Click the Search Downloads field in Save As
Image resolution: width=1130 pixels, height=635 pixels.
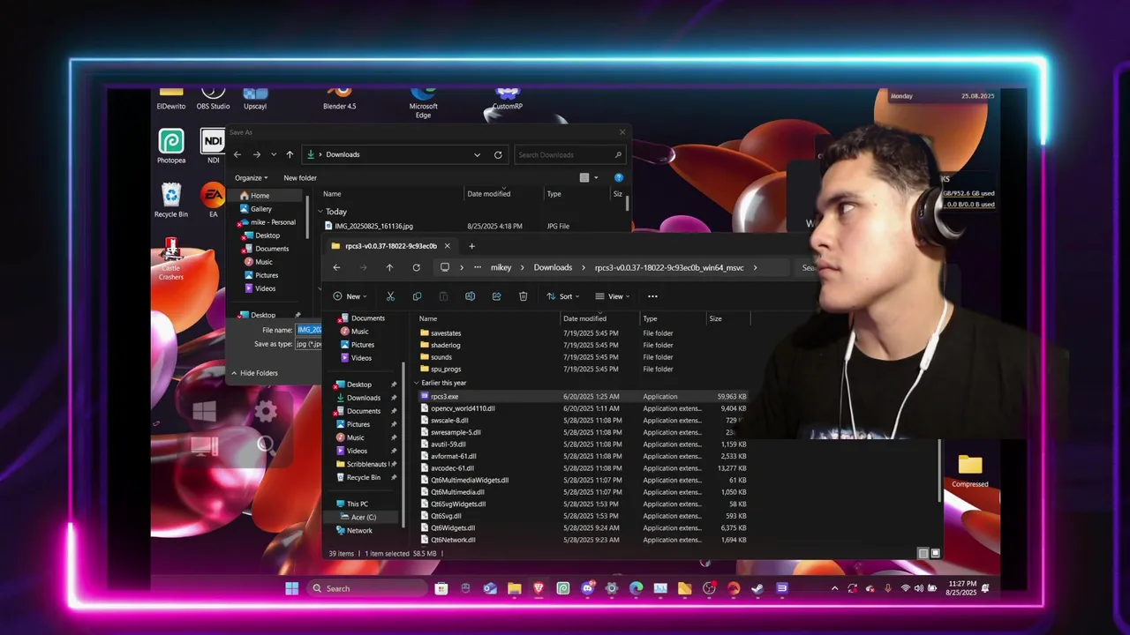tap(569, 154)
